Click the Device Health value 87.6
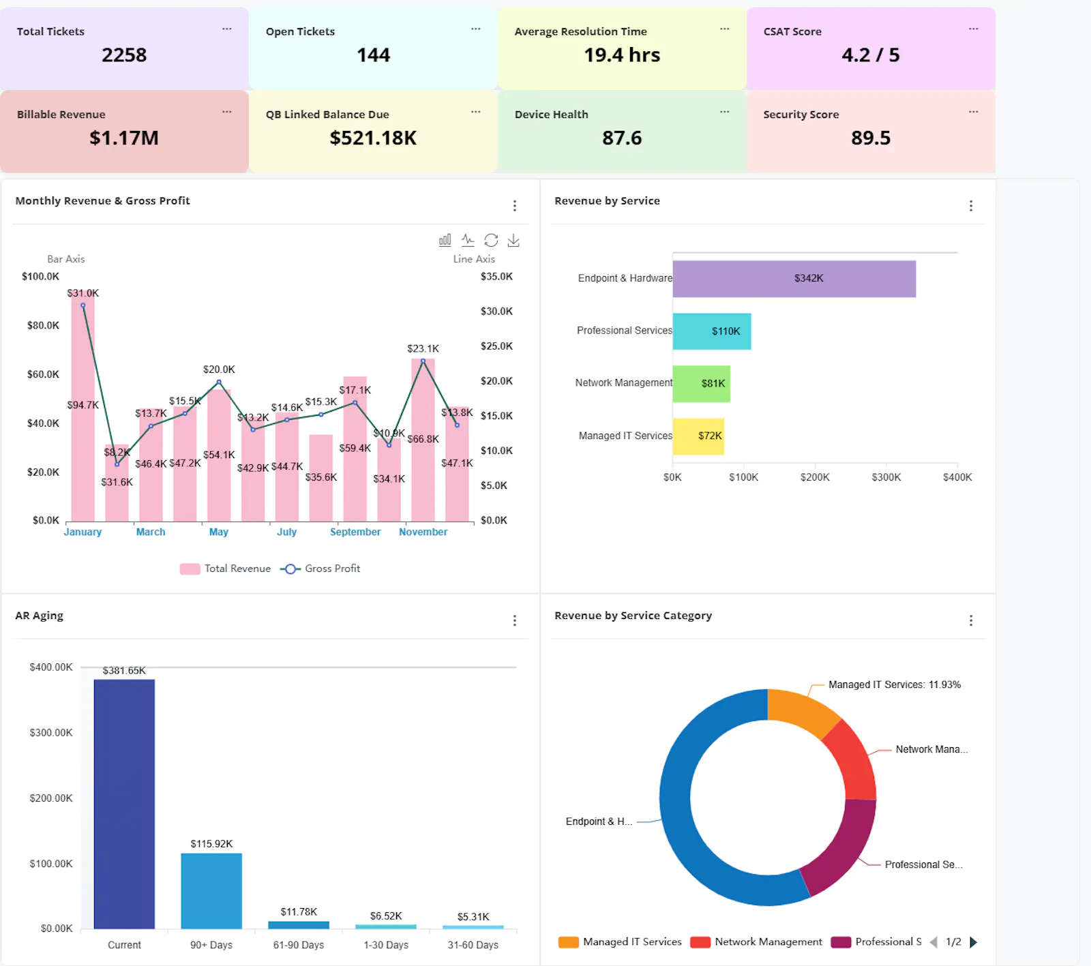Image resolution: width=1091 pixels, height=966 pixels. click(622, 138)
